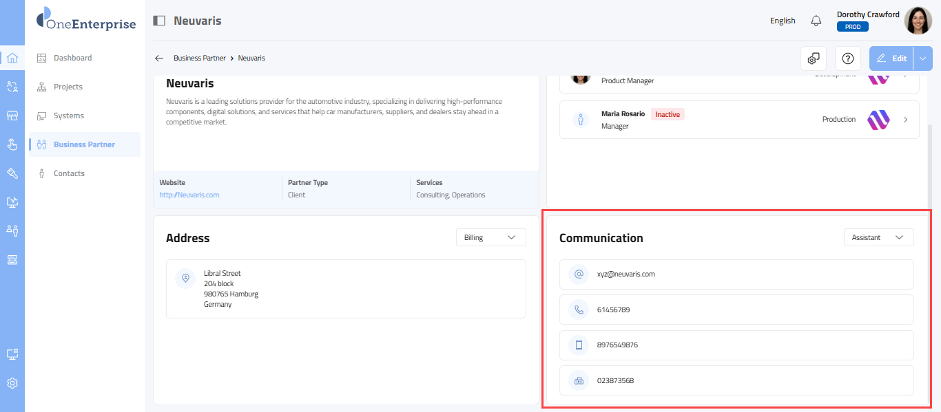941x412 pixels.
Task: Click the address location pin icon
Action: tap(185, 279)
